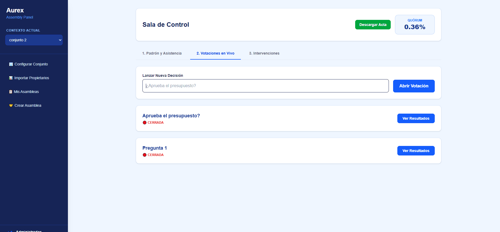Viewport: 500px width, 232px height.
Task: Click the Abrir Votación button
Action: coord(414,86)
